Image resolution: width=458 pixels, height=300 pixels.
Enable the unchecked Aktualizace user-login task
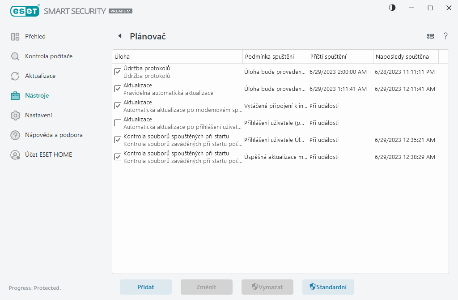[118, 123]
